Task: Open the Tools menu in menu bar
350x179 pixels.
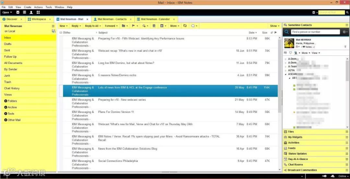Action: pyautogui.click(x=49, y=7)
